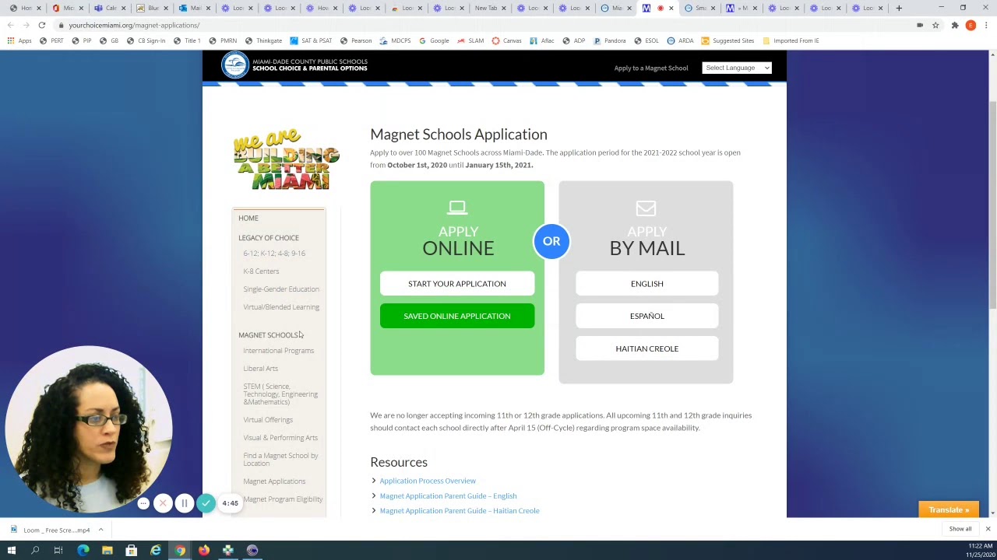Click Show all downloads
The width and height of the screenshot is (997, 560).
(x=960, y=529)
